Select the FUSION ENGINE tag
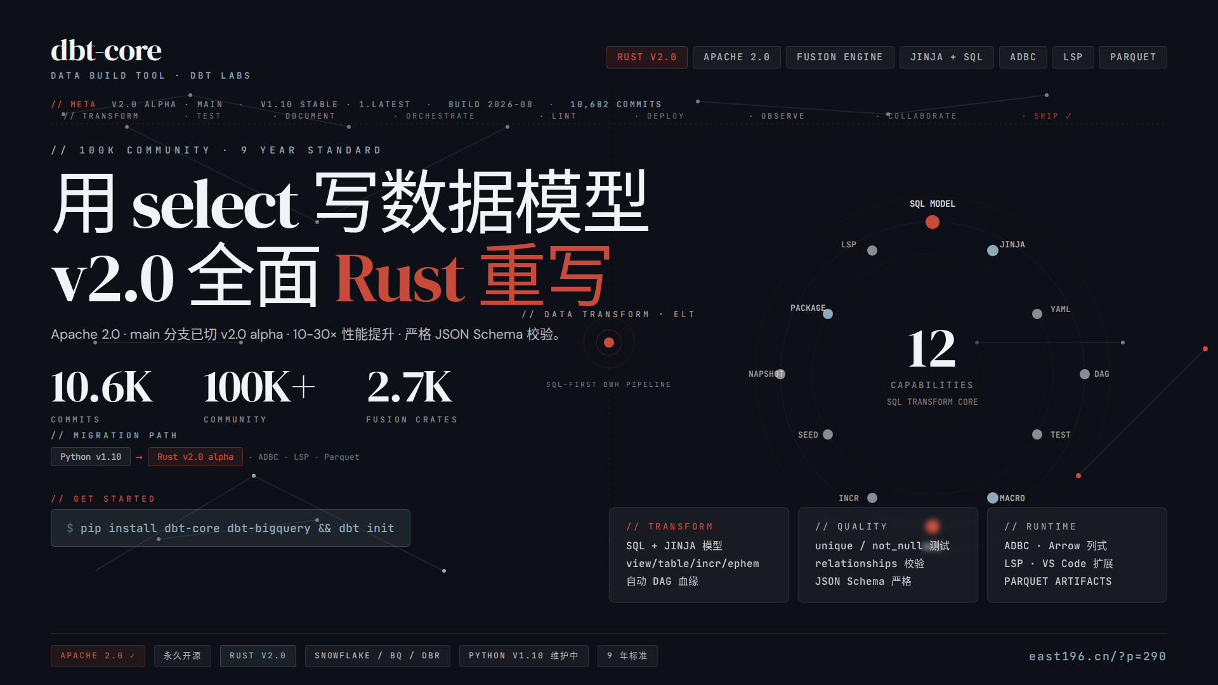The height and width of the screenshot is (685, 1218). click(x=840, y=57)
